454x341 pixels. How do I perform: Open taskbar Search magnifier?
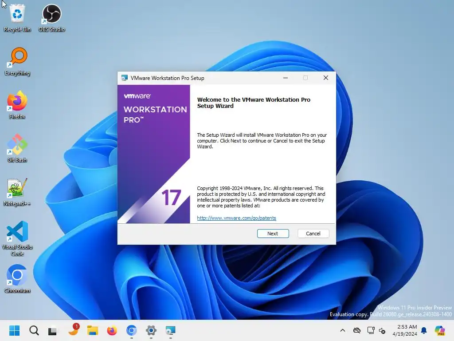click(34, 330)
